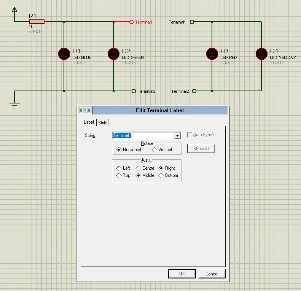Click the D1 LED-BLUE diode symbol
Screen dimensions: 301x291
(64, 54)
